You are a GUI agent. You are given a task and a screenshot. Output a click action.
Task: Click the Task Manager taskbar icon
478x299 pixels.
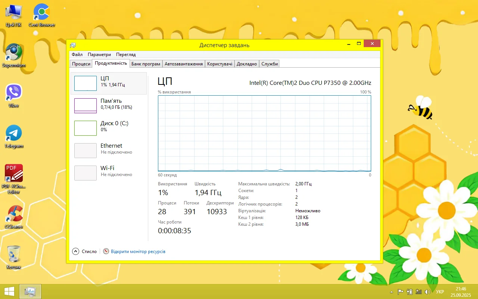coord(30,292)
